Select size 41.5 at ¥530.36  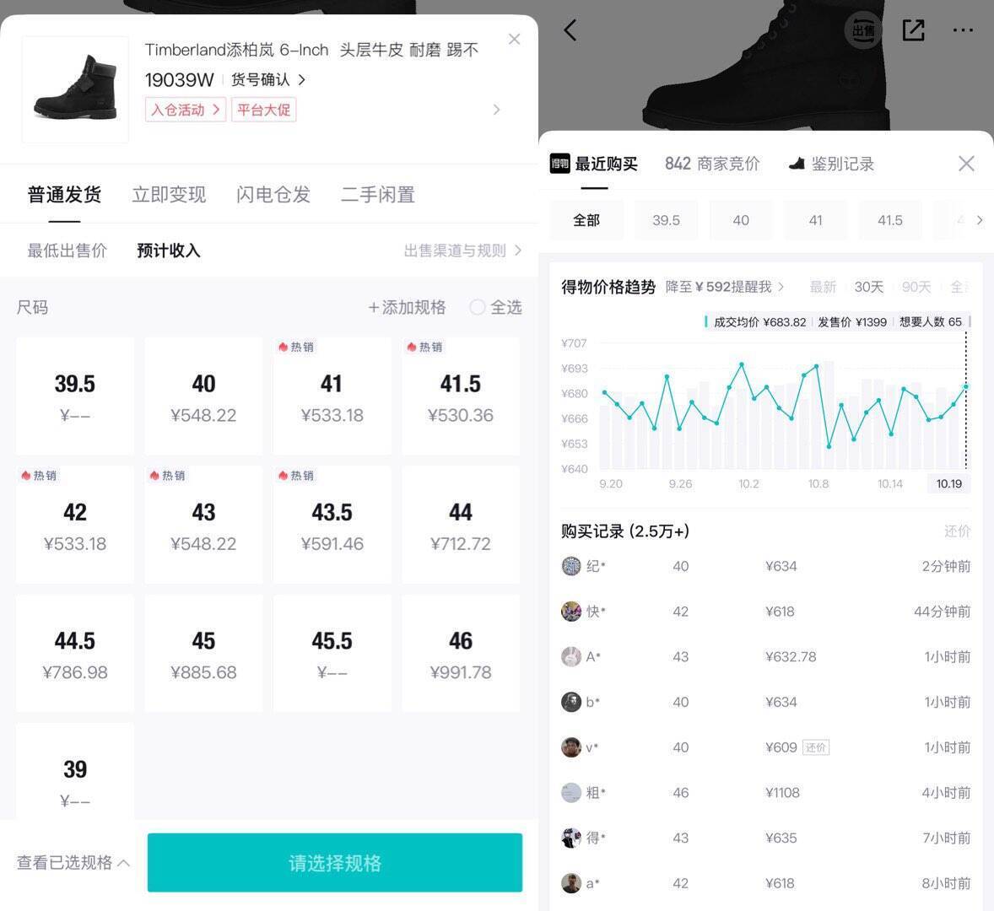461,396
